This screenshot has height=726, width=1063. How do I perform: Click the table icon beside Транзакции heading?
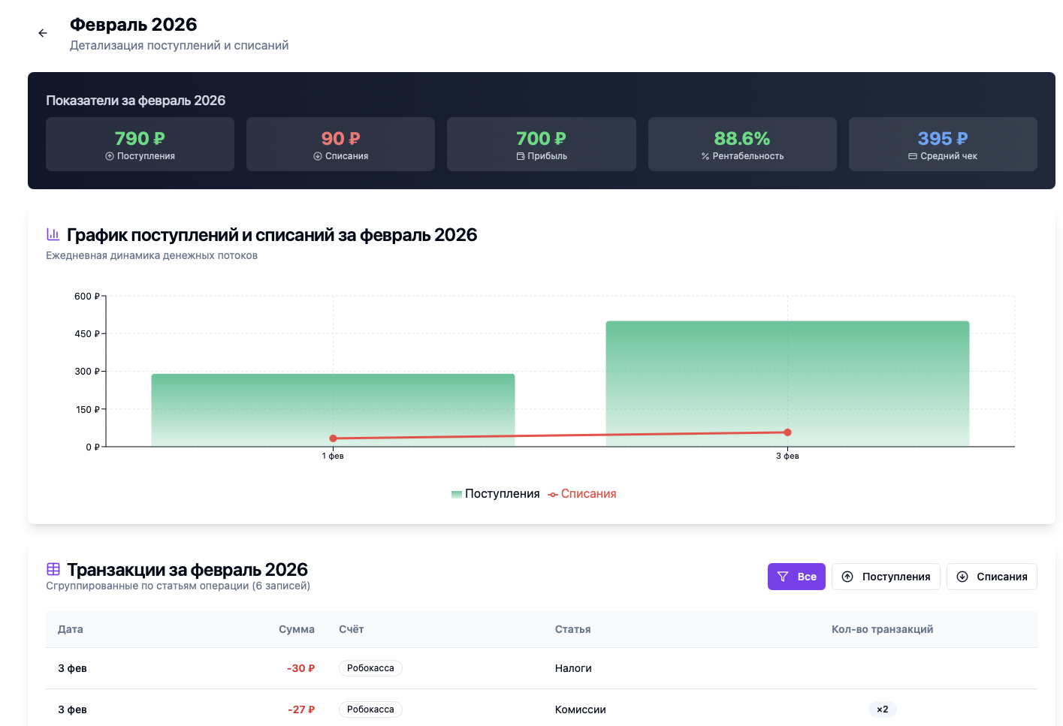click(x=53, y=569)
